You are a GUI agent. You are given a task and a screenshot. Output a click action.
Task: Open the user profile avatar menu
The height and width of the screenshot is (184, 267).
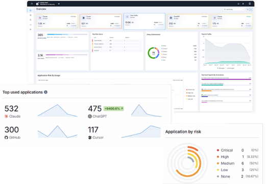(250, 4)
